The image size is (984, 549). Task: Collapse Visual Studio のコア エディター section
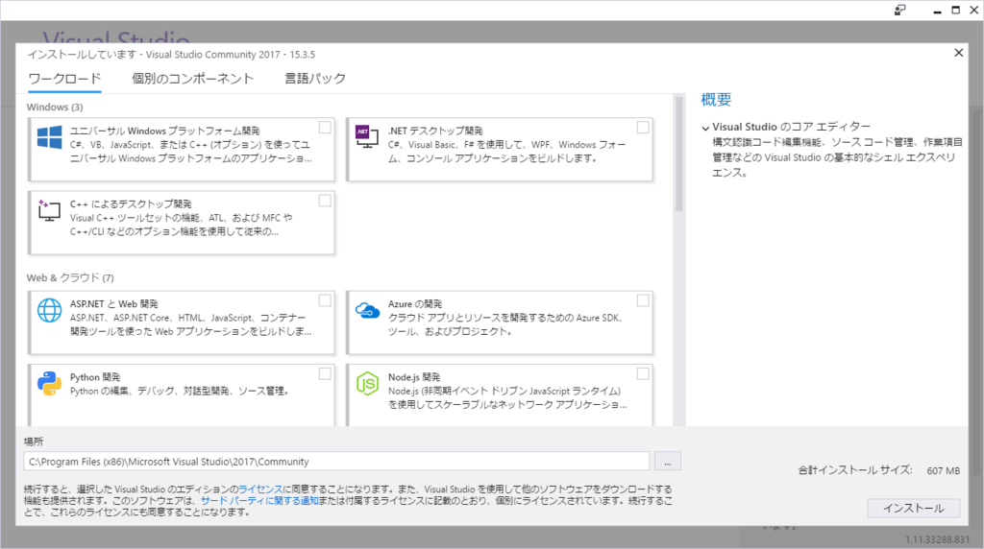(706, 128)
